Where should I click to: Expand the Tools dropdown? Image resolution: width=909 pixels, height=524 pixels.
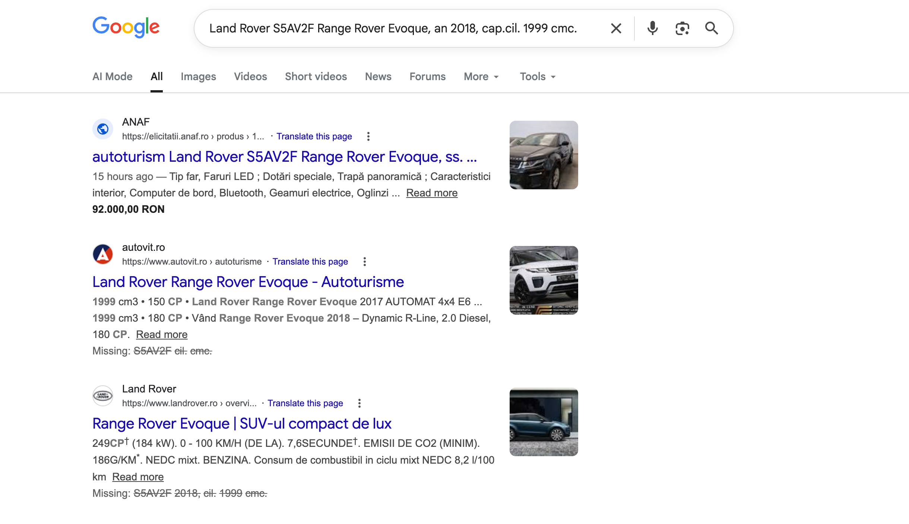click(538, 77)
